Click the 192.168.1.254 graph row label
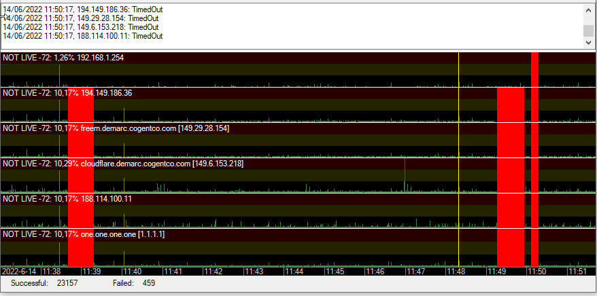Image resolution: width=597 pixels, height=296 pixels. coord(63,58)
